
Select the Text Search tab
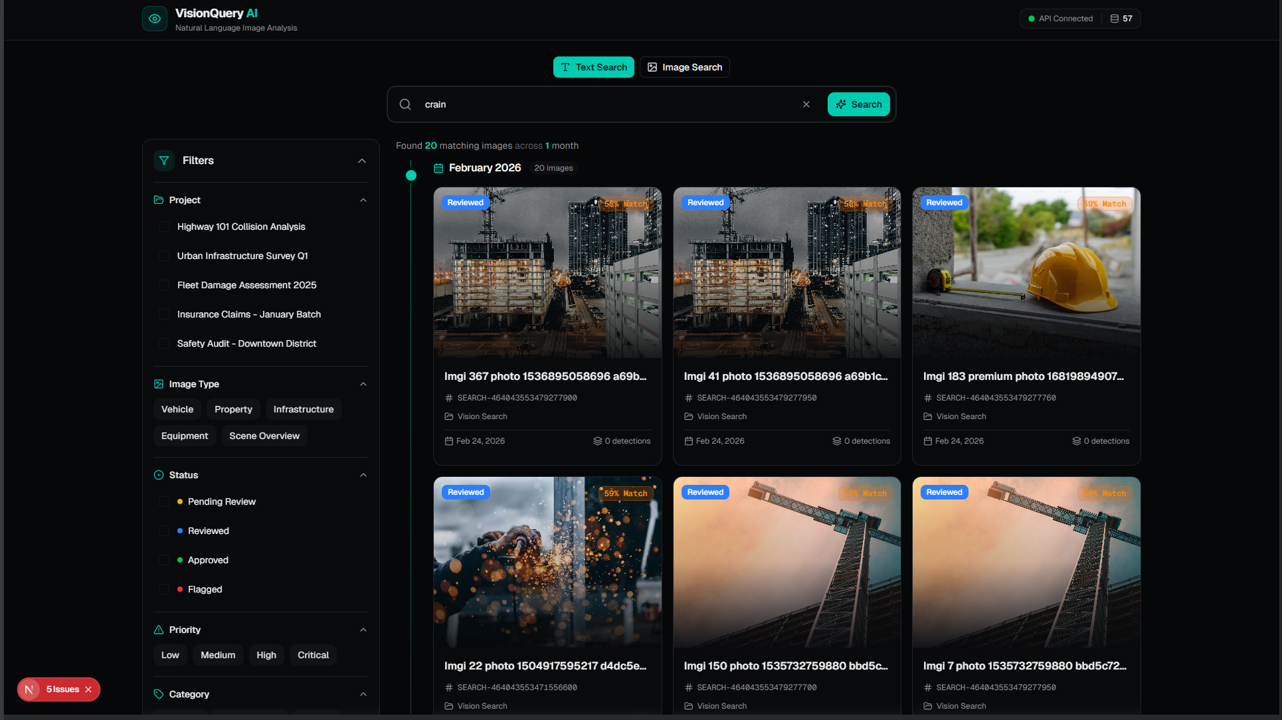tap(593, 67)
